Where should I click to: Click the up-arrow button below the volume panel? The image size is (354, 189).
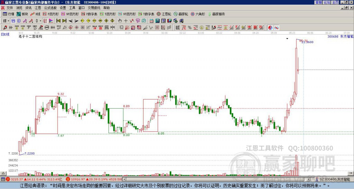[3, 173]
